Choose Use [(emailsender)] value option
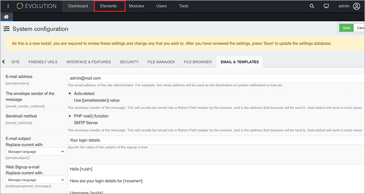 click(70, 100)
